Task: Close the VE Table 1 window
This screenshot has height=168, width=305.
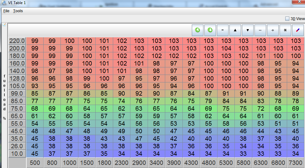Action: coord(299,2)
